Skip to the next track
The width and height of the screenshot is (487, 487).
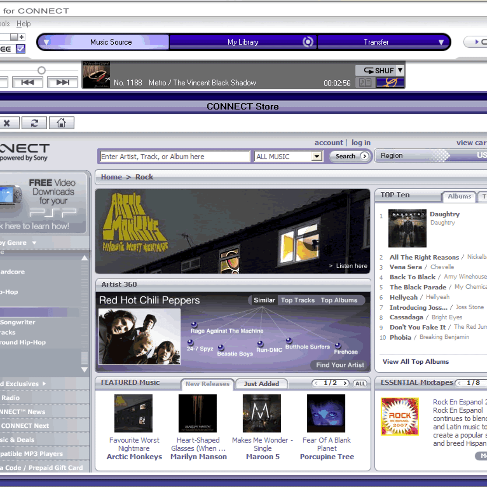[x=62, y=82]
